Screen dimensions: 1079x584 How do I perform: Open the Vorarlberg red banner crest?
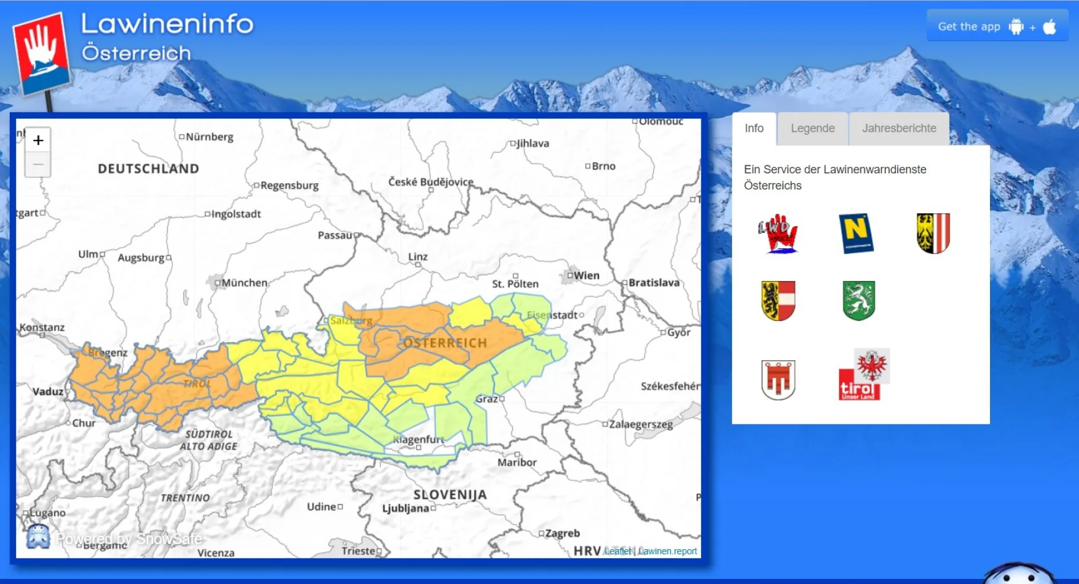(x=778, y=379)
